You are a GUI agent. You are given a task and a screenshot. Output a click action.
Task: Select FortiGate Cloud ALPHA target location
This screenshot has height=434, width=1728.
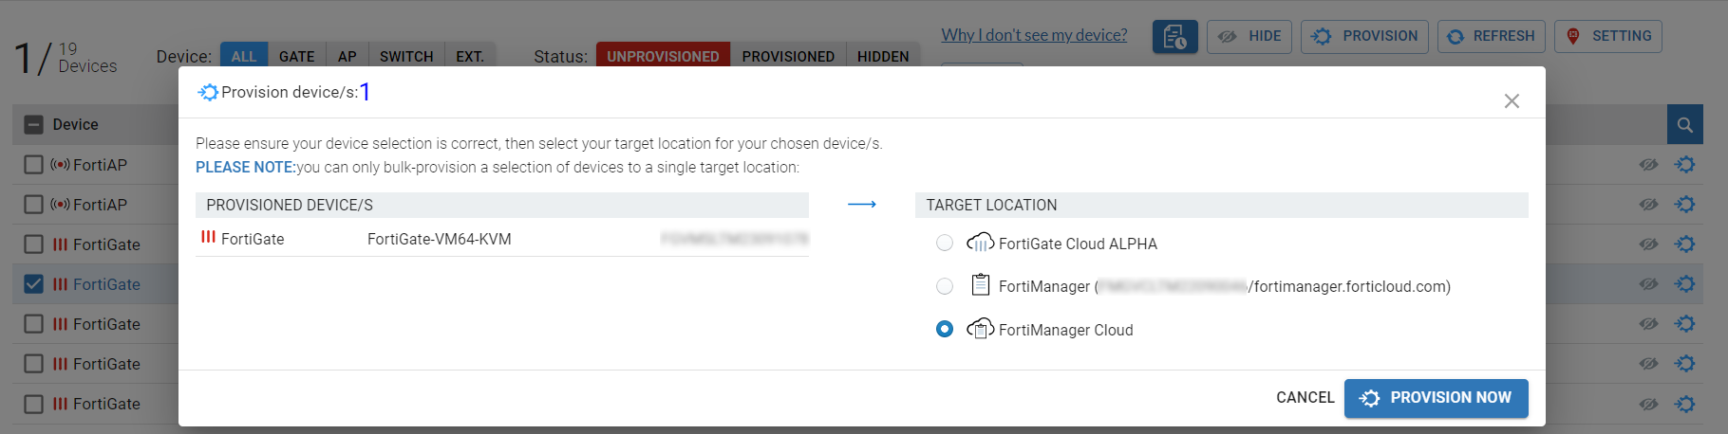(945, 244)
